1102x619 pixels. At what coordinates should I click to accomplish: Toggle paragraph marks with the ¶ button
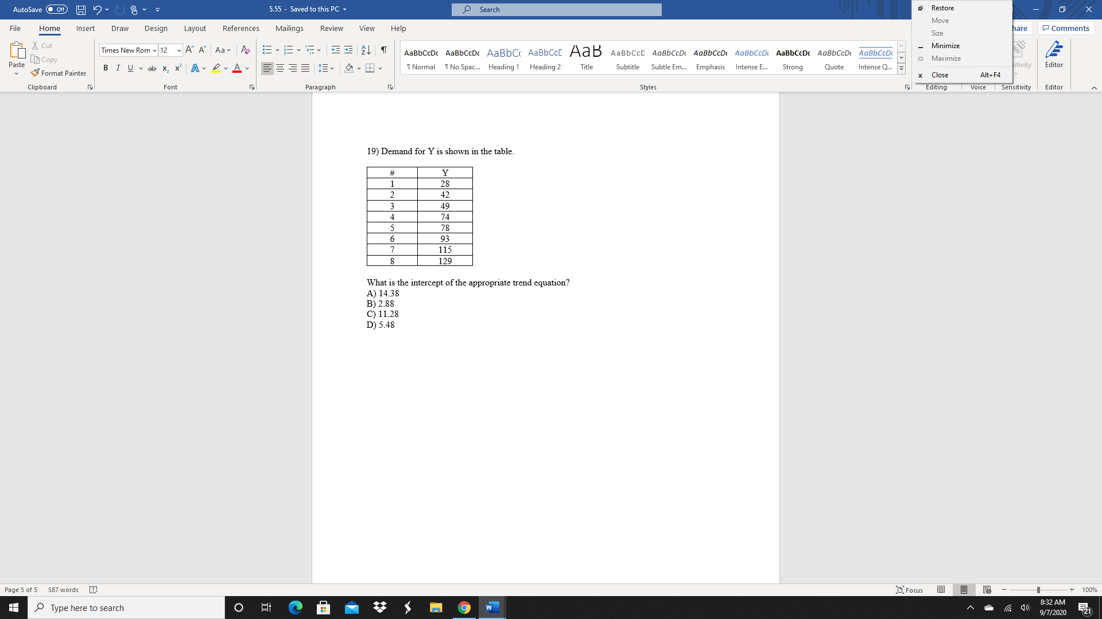pos(384,50)
